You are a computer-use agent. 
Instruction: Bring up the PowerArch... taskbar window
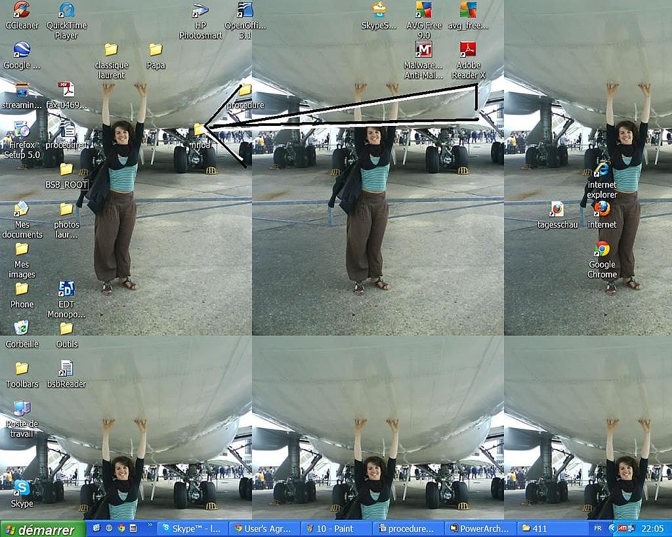pos(480,529)
